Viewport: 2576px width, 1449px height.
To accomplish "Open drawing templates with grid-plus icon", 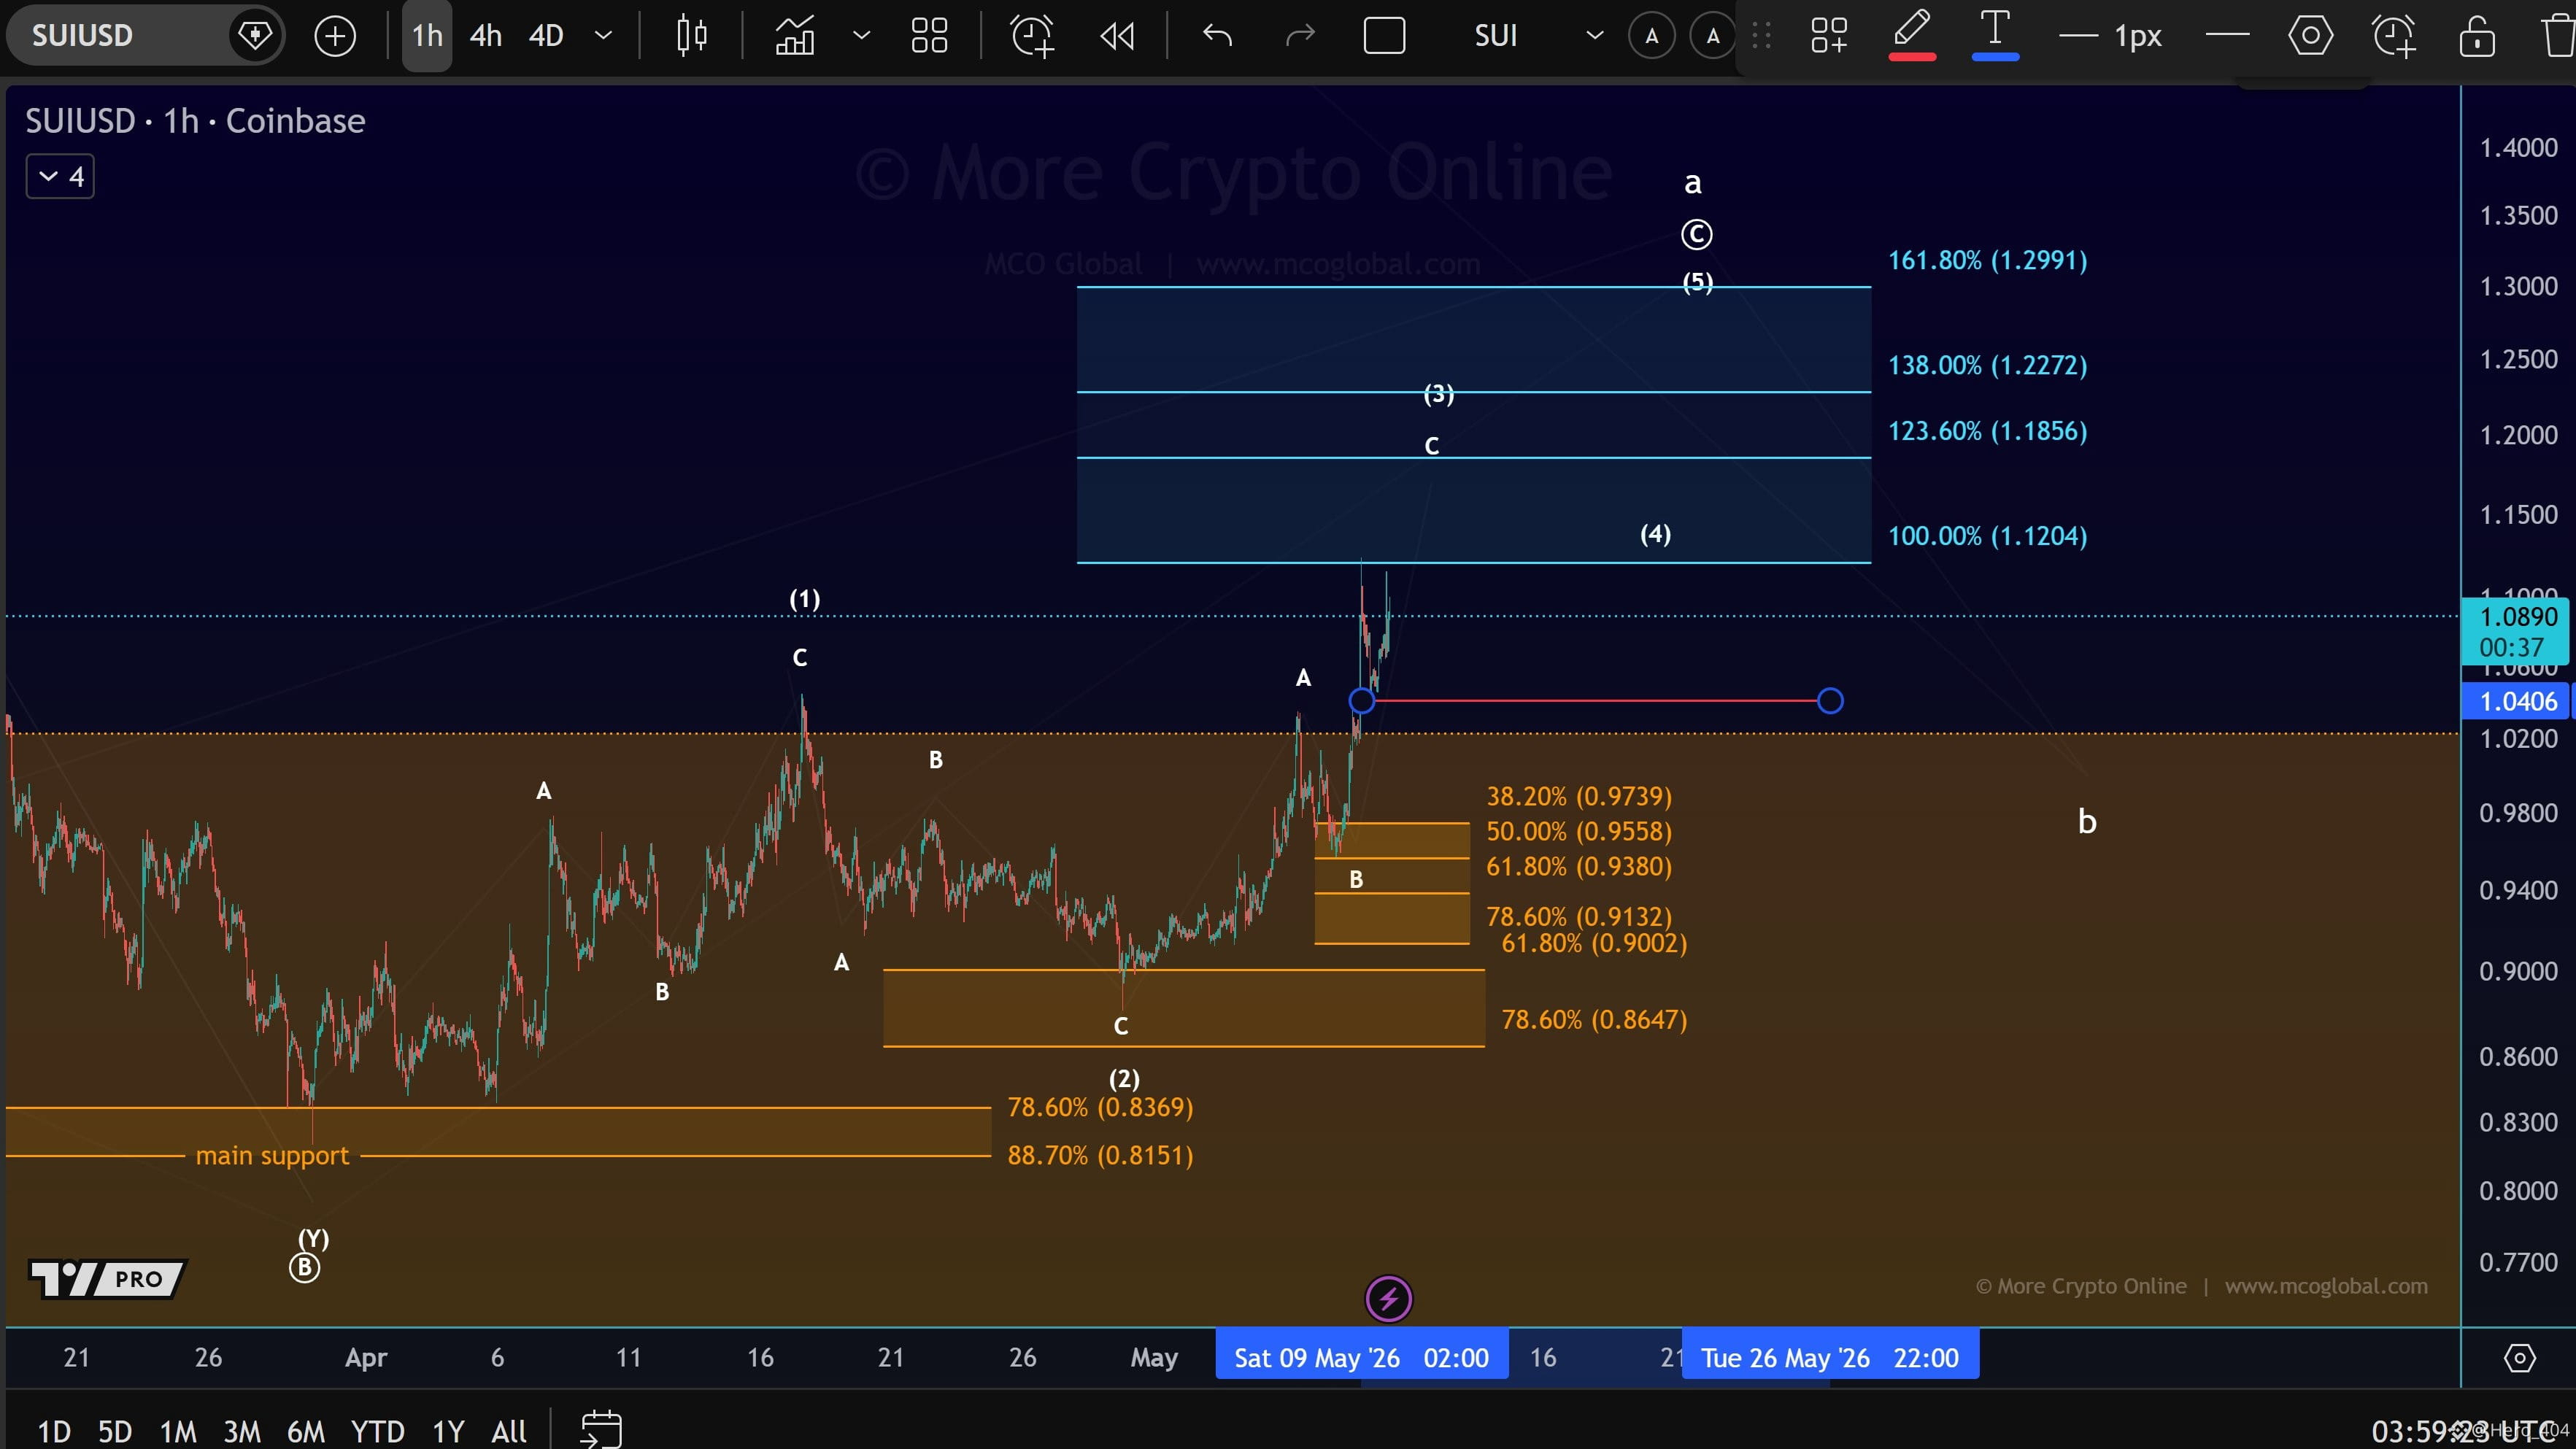I will pos(1829,36).
